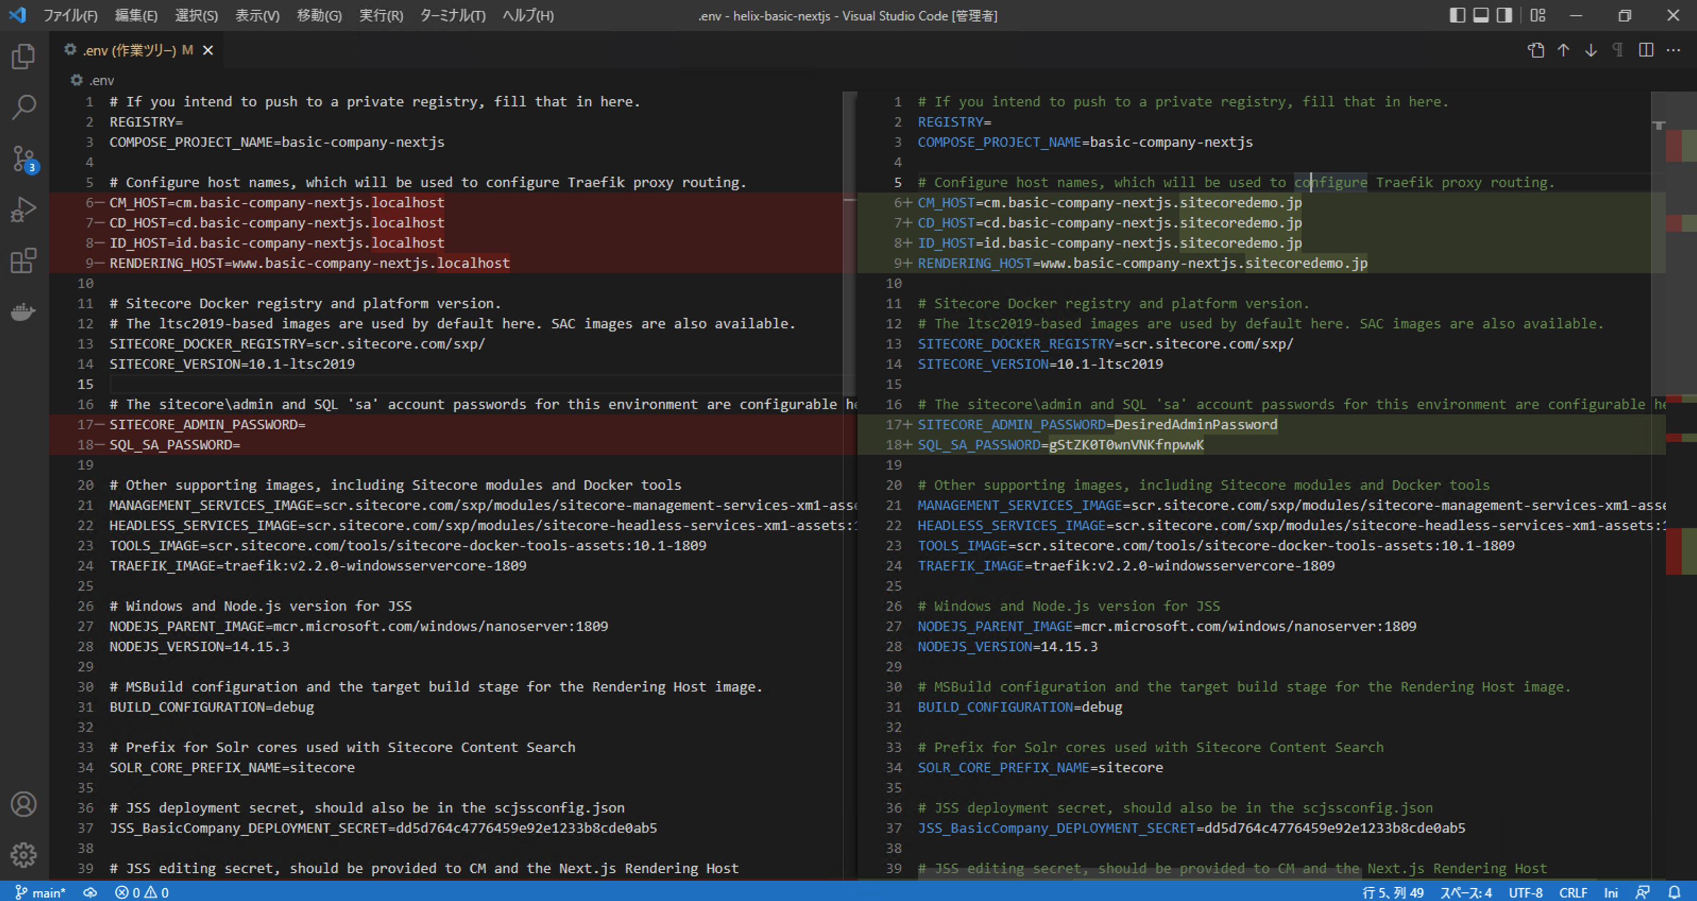Open the ファイル(F) menu
Viewport: 1697px width, 901px height.
[70, 15]
